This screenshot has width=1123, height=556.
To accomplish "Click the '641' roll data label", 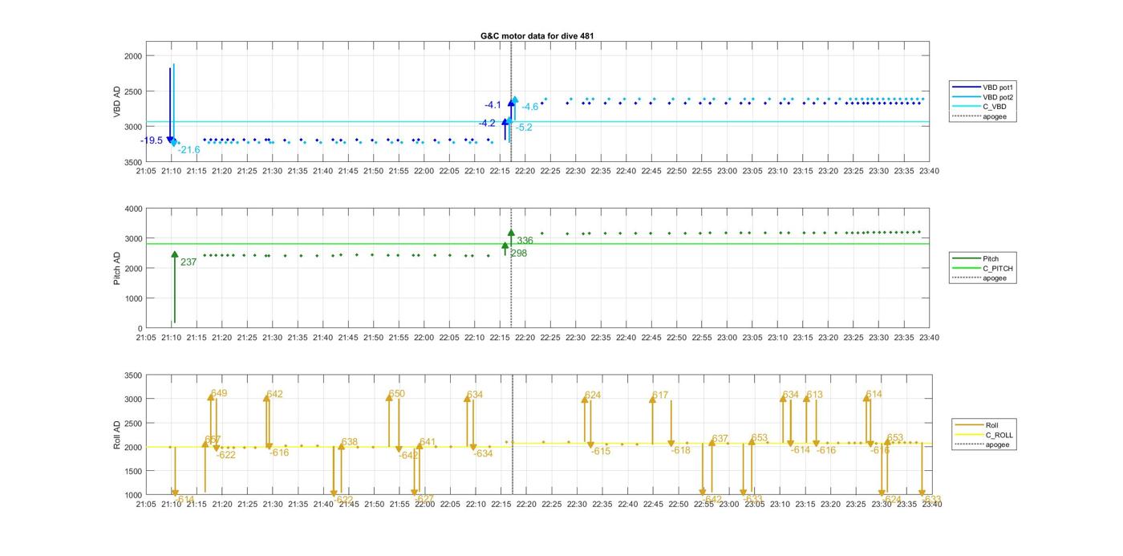I will click(428, 442).
